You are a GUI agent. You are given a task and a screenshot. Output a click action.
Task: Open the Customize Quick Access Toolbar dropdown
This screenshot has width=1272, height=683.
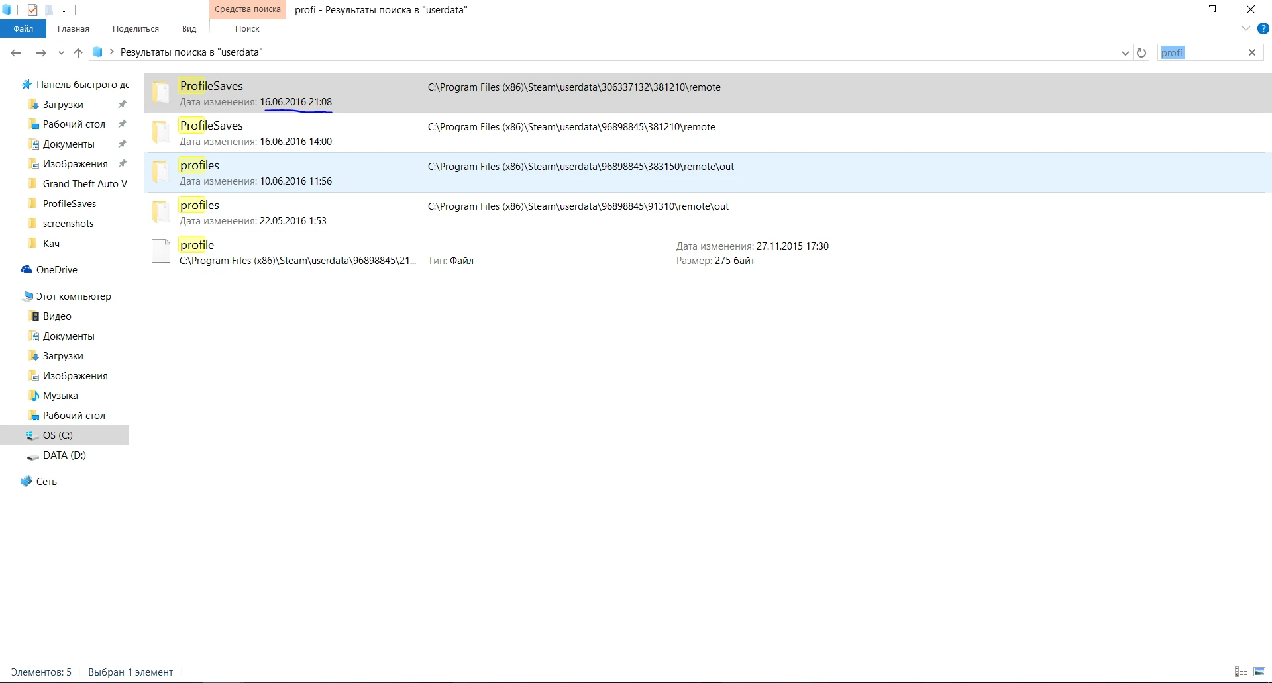tap(64, 10)
